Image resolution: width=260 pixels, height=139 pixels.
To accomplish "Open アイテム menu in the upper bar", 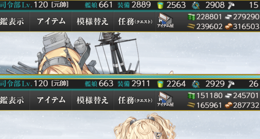I will 51,21.
